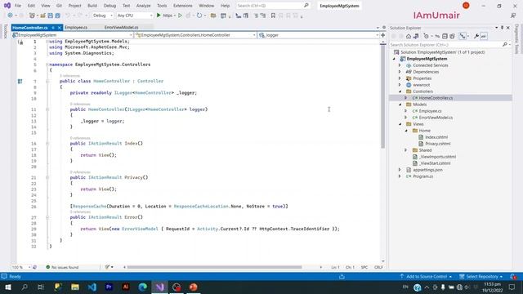The width and height of the screenshot is (523, 294).
Task: Open the Any CPU platform dropdown
Action: point(134,16)
